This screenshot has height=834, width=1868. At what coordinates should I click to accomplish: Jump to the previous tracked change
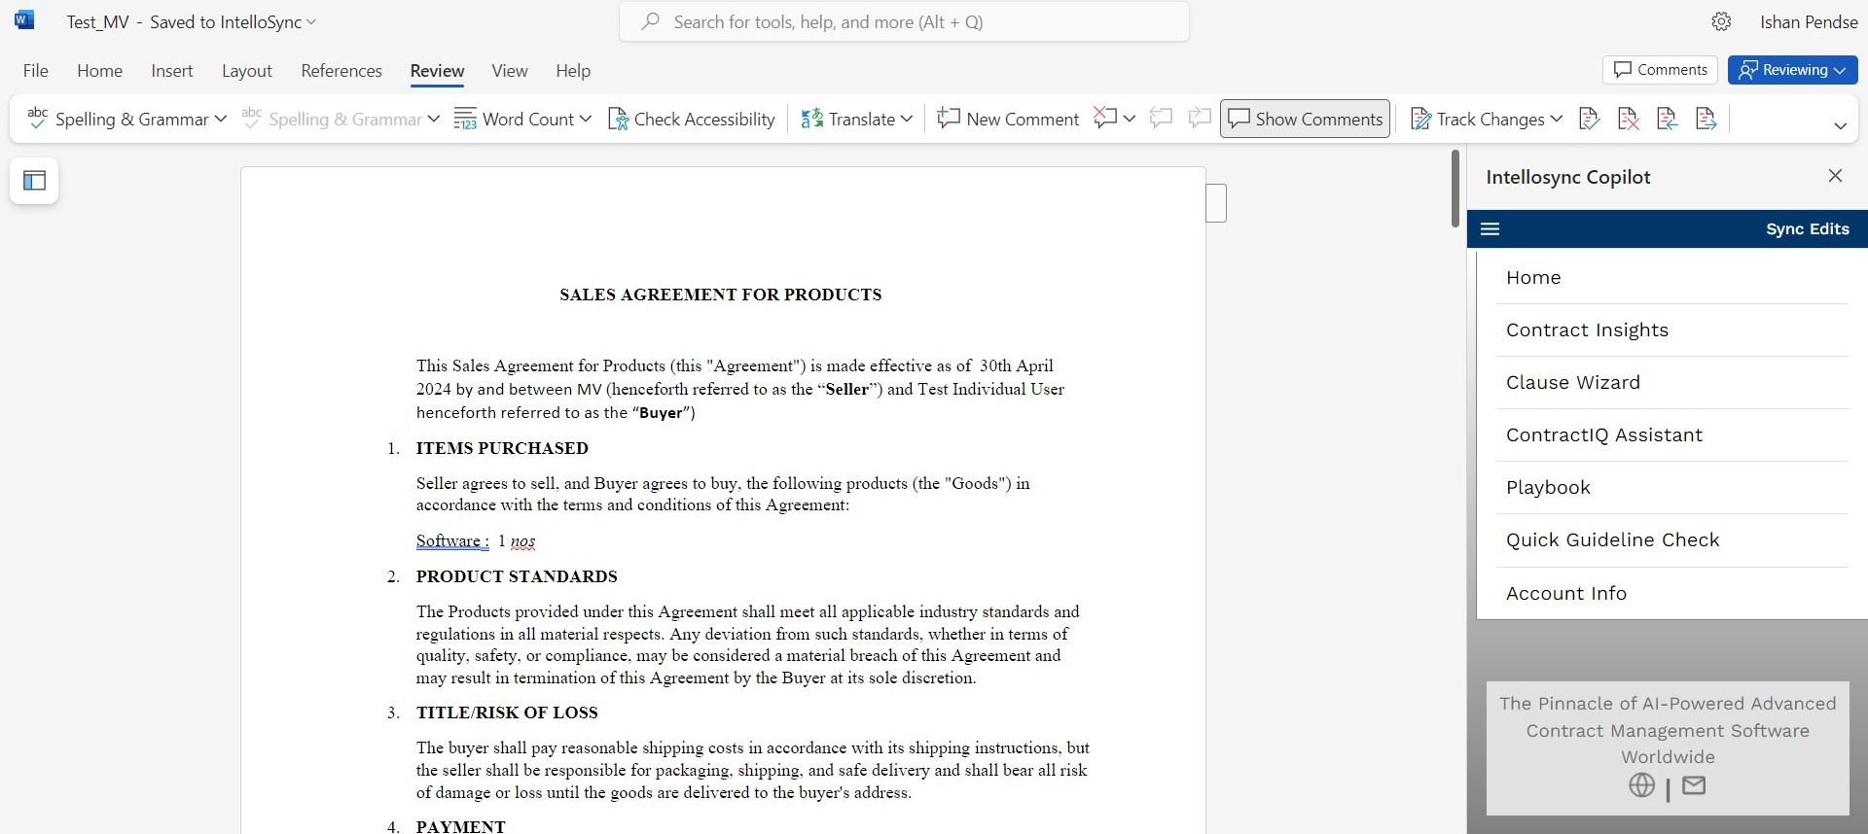click(x=1667, y=119)
